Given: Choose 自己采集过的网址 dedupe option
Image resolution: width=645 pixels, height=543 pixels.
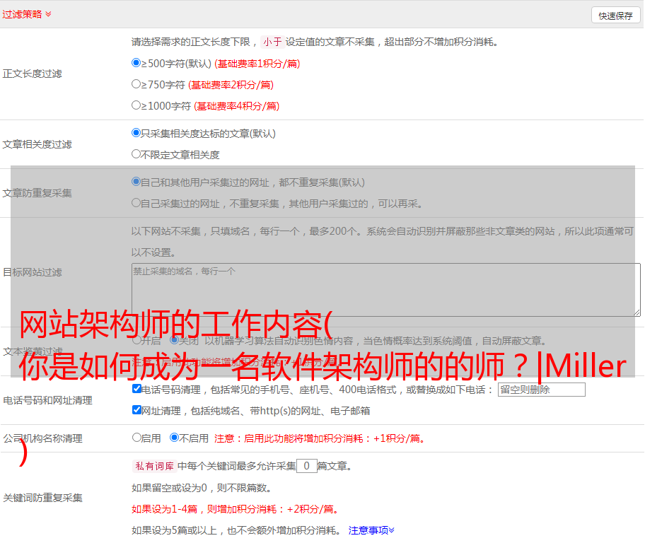Looking at the screenshot, I should [x=136, y=203].
